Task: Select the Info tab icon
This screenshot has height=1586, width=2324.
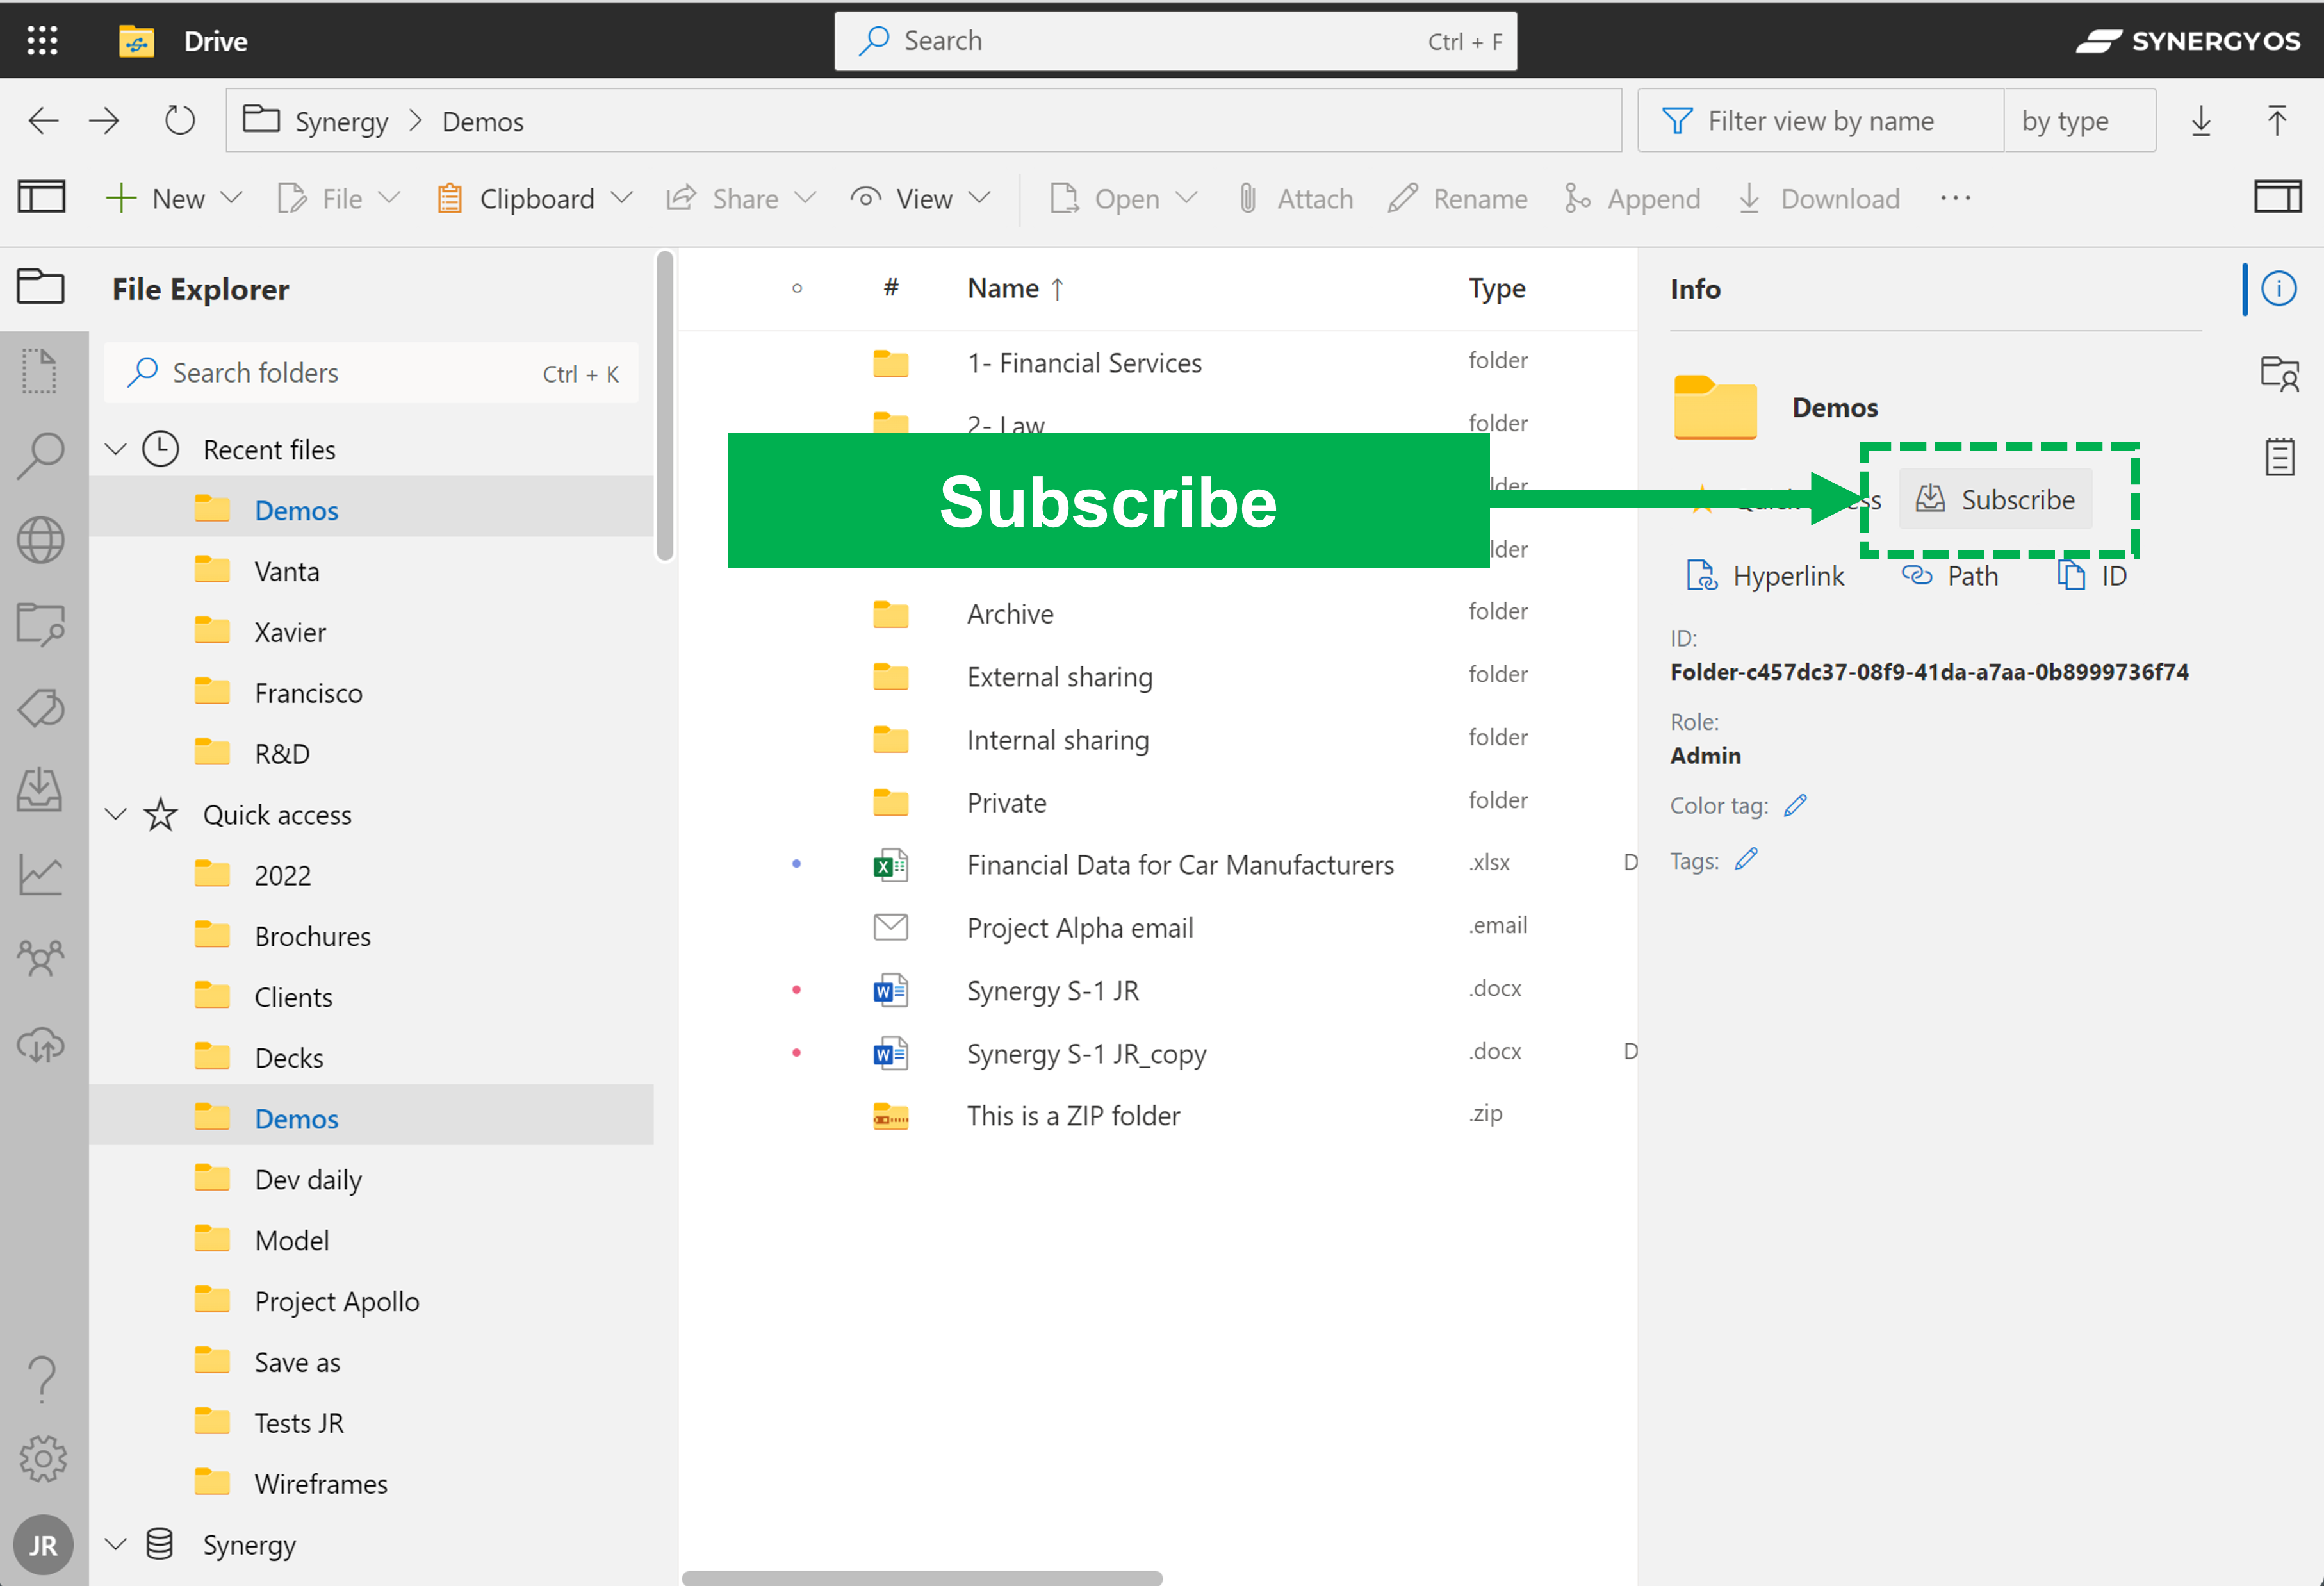Action: 2278,289
